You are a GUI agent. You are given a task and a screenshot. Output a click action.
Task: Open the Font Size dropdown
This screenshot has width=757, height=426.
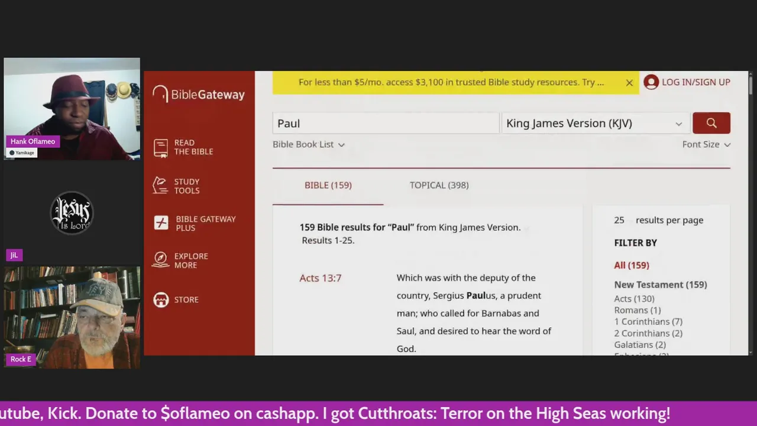(x=706, y=144)
